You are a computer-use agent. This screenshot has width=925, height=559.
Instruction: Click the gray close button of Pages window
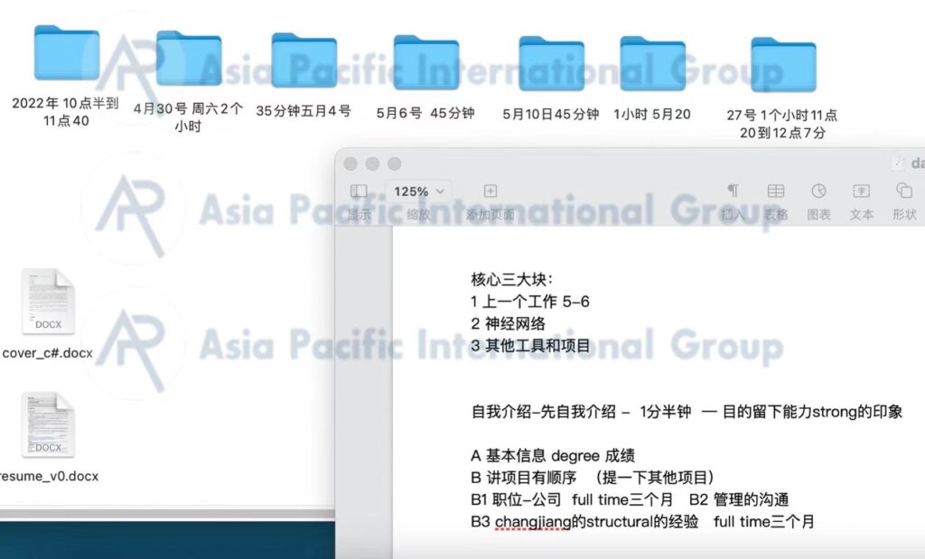[350, 164]
